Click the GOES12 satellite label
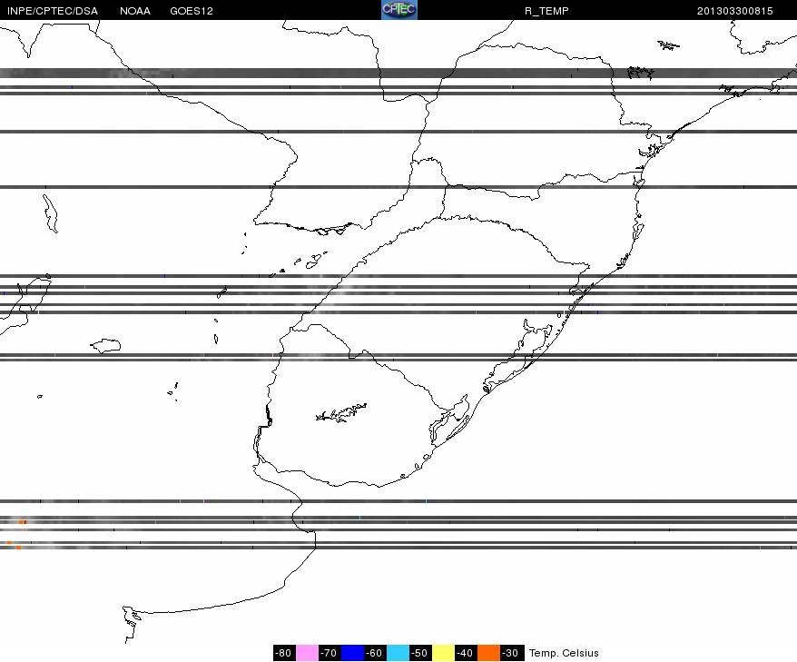This screenshot has width=797, height=662. [x=192, y=11]
